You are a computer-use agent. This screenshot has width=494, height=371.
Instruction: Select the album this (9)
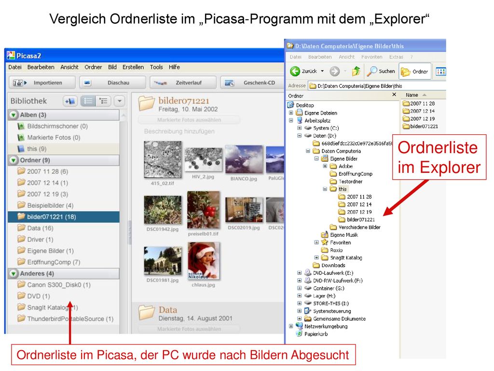pos(64,149)
